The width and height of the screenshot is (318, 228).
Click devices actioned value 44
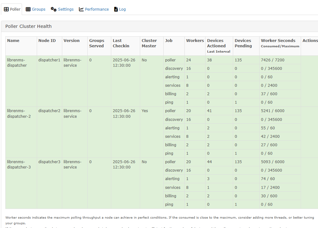click(x=209, y=162)
